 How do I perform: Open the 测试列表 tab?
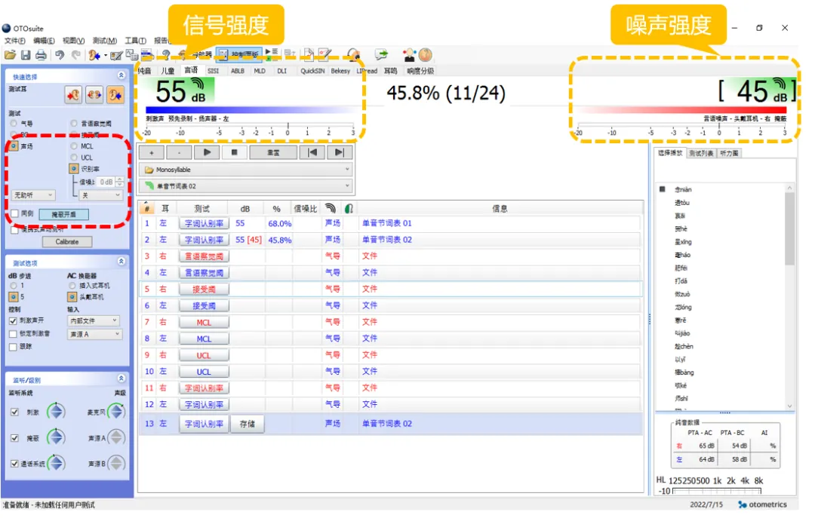[x=701, y=153]
